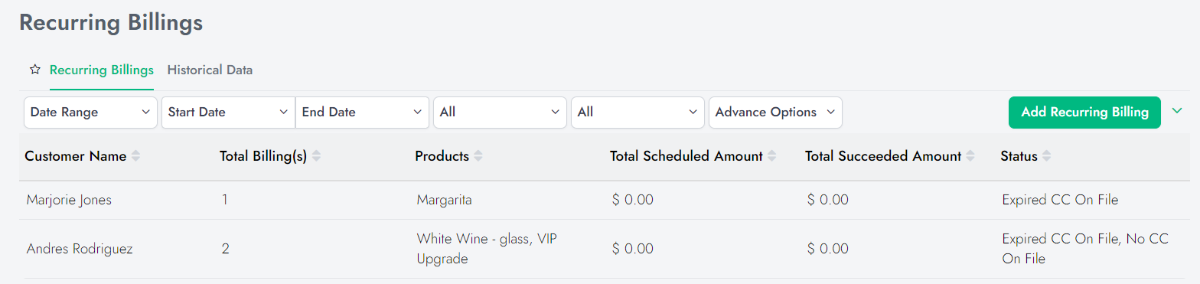Image resolution: width=1200 pixels, height=284 pixels.
Task: Sort by Total Succeeded Amount arrows
Action: pos(970,156)
